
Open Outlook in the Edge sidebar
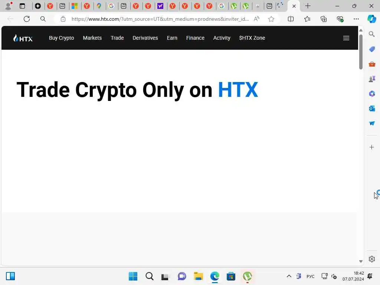[372, 108]
